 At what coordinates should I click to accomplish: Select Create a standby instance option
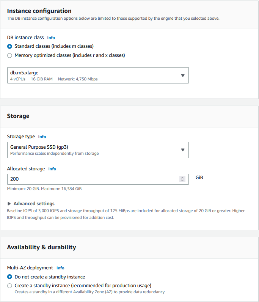click(9, 286)
